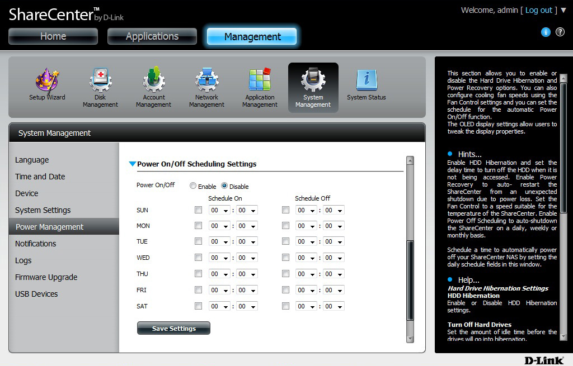
Task: Switch to the Management tab
Action: (252, 36)
